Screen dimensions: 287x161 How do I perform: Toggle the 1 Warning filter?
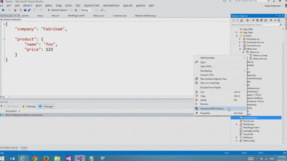tap(29, 106)
